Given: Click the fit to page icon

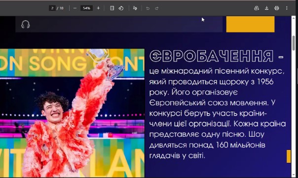Looking at the screenshot, I should pos(112,8).
